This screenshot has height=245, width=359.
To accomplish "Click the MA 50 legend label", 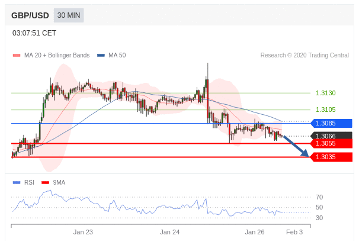I will pos(117,56).
